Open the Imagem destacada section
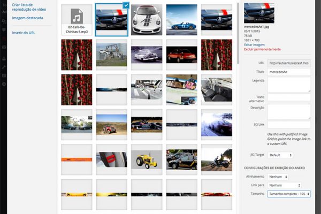 point(27,18)
